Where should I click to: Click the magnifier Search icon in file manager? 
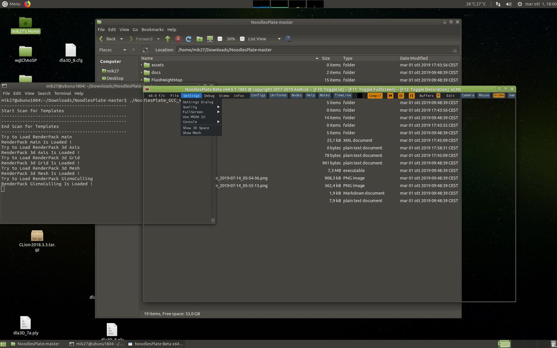click(288, 39)
